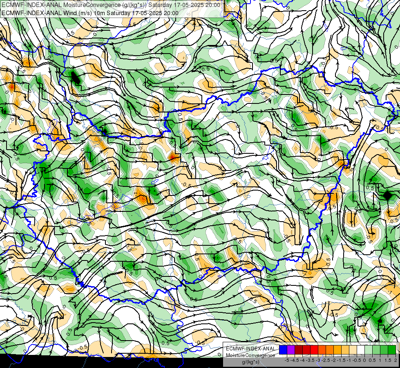Click the legend's MoistureConvergence label
Screen dimensions: 400x368
(x=250, y=355)
